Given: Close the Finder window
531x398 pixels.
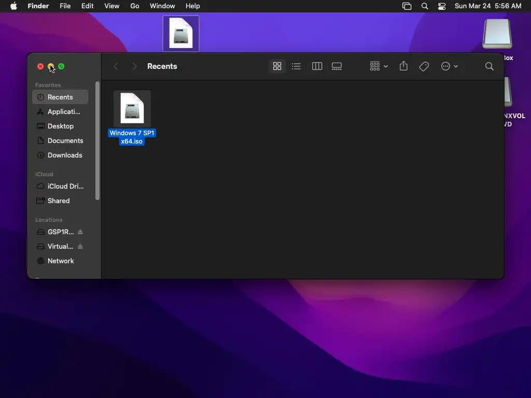Looking at the screenshot, I should click(40, 66).
